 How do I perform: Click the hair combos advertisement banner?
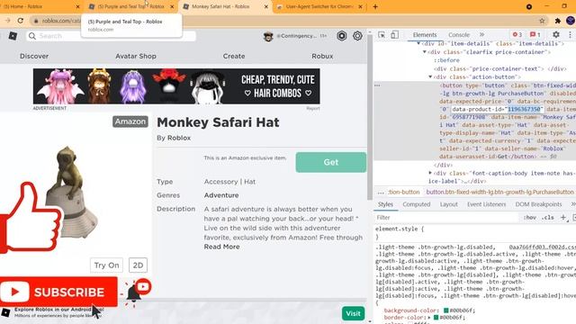coord(176,86)
